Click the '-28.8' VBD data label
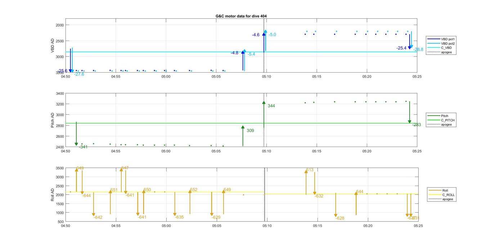The width and height of the screenshot is (504, 249). (x=418, y=50)
